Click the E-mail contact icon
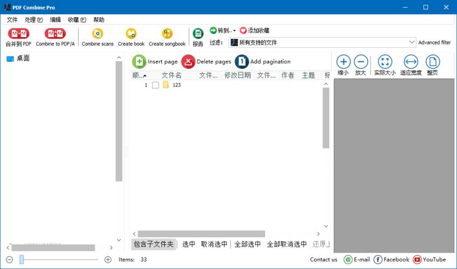This screenshot has width=457, height=269. click(348, 259)
